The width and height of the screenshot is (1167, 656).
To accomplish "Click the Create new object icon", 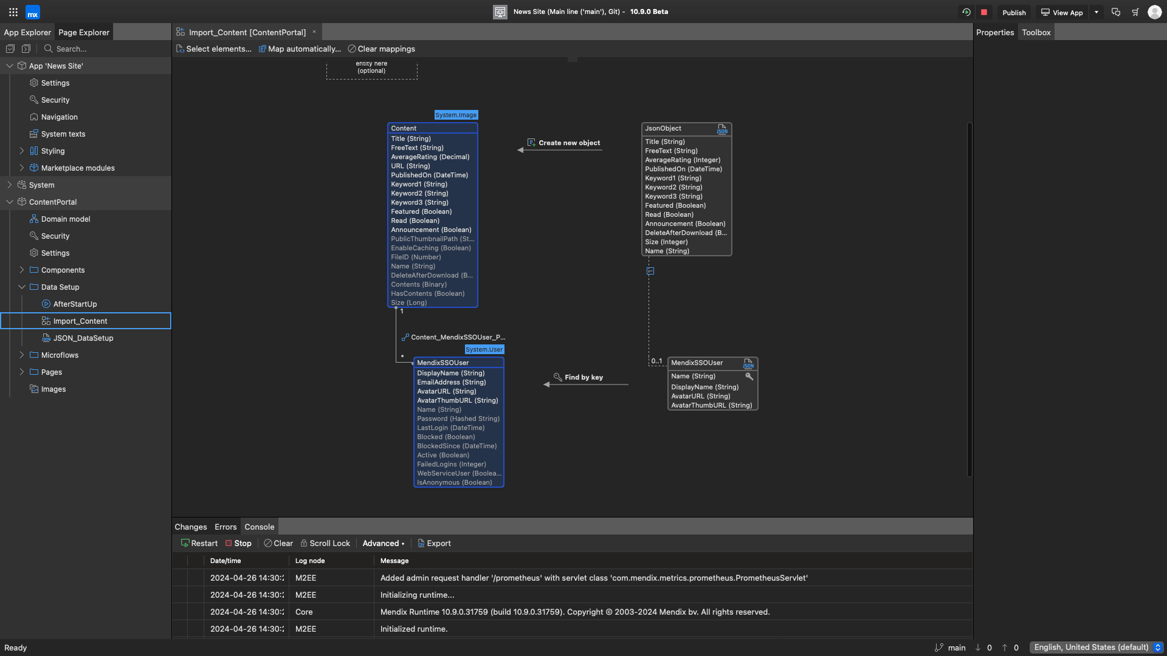I will 531,143.
